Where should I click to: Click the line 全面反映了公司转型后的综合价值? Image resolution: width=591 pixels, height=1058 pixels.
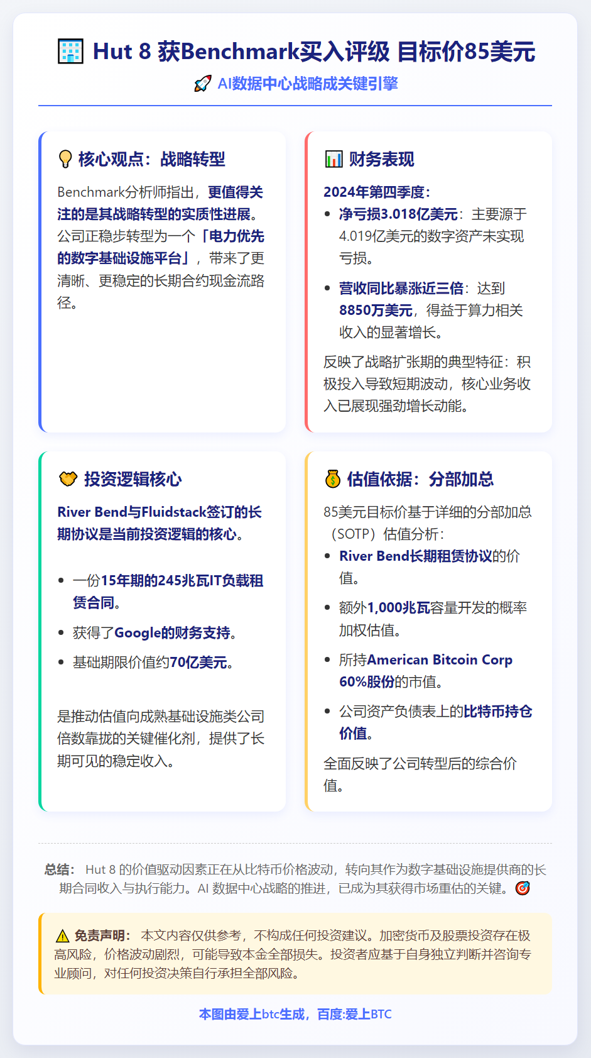(420, 774)
